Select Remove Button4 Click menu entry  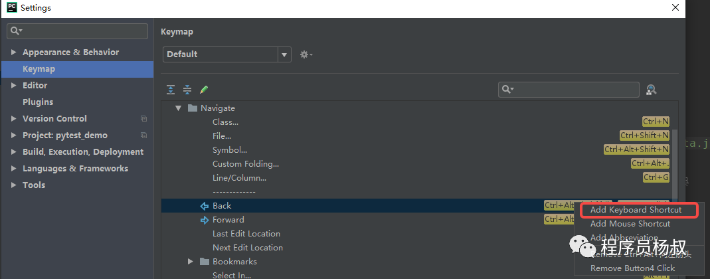632,268
